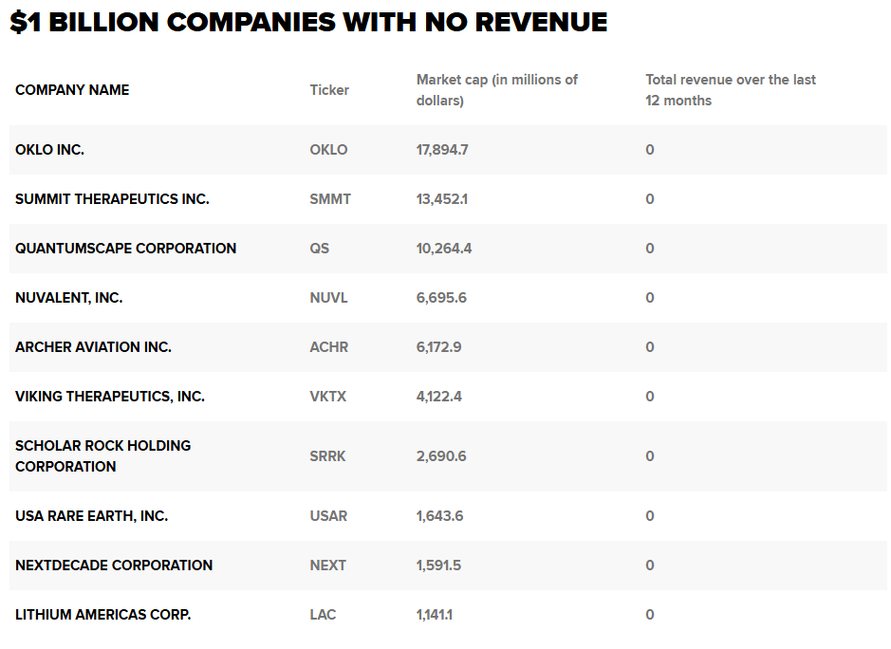Click the COMPANY NAME column header
Screen dimensions: 891x649
[72, 90]
